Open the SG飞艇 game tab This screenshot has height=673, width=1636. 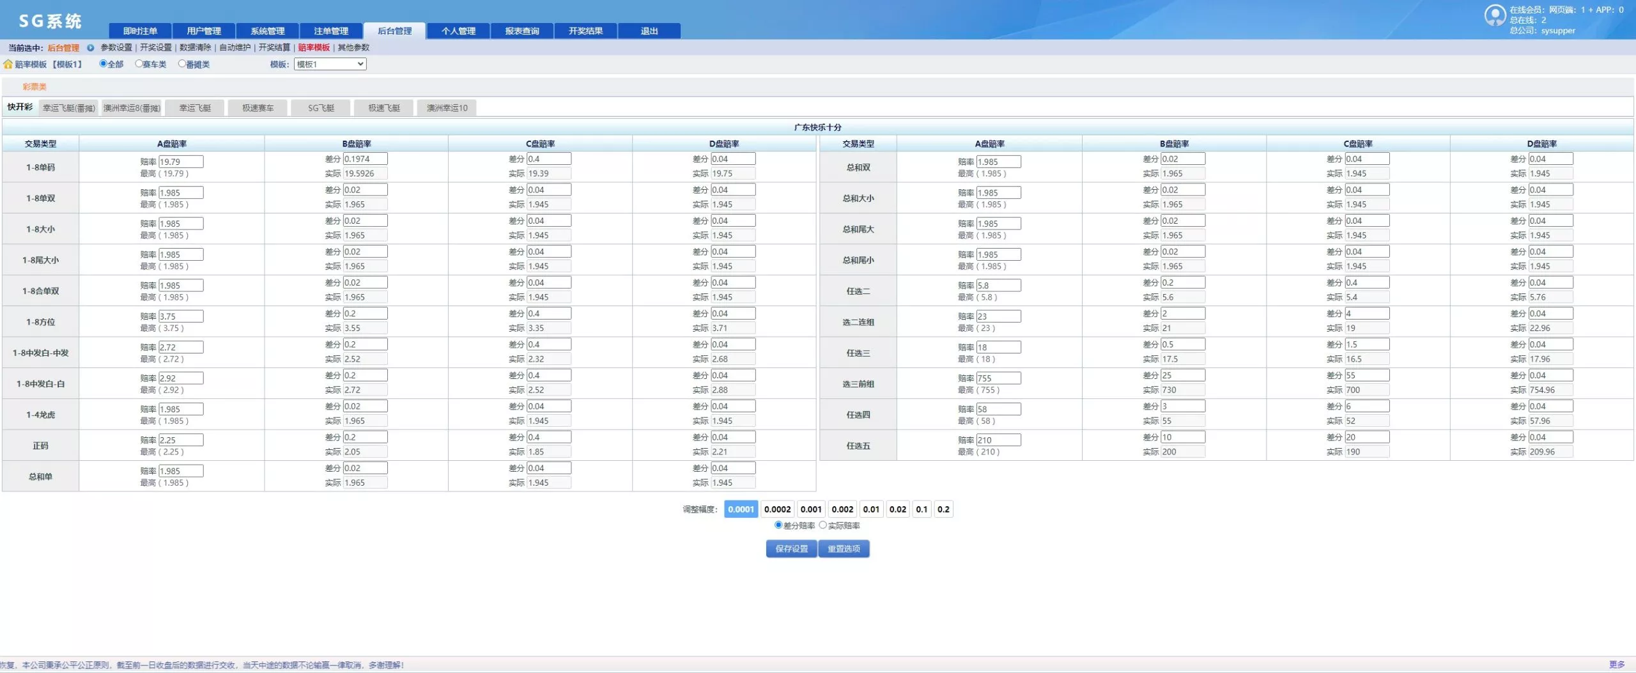[321, 108]
